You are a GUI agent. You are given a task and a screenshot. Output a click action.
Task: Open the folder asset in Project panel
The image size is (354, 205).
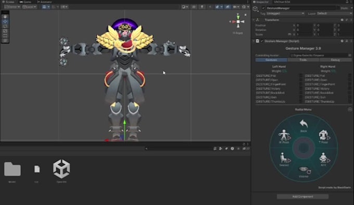pyautogui.click(x=12, y=169)
